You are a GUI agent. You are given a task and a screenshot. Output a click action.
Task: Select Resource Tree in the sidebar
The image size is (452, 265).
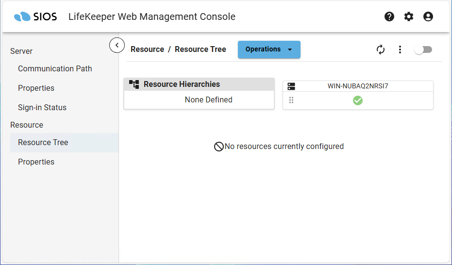(43, 142)
